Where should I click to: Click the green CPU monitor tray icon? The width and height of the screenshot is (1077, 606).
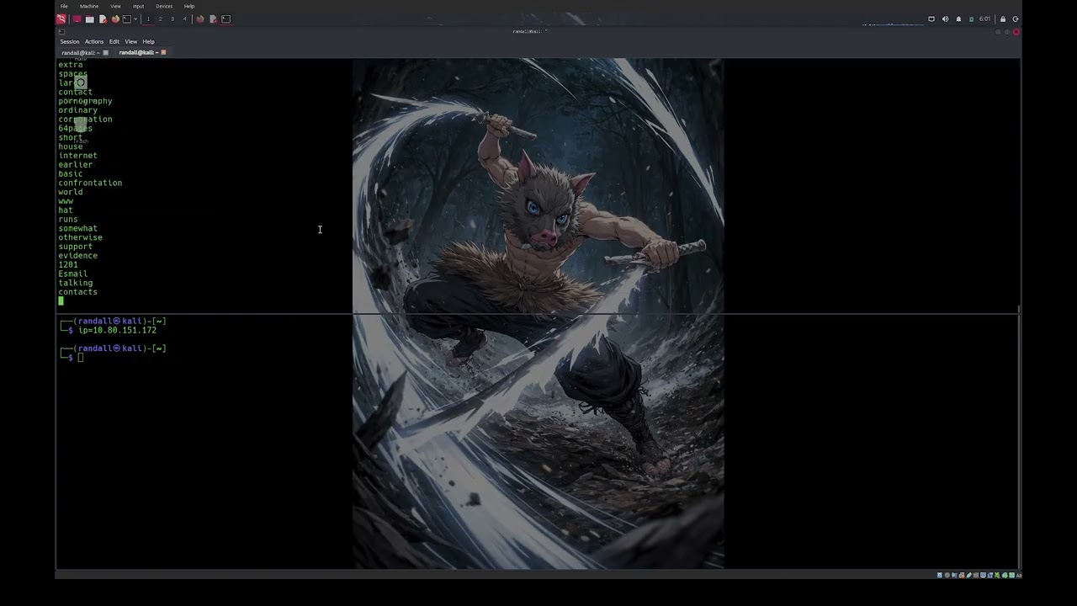pyautogui.click(x=971, y=19)
